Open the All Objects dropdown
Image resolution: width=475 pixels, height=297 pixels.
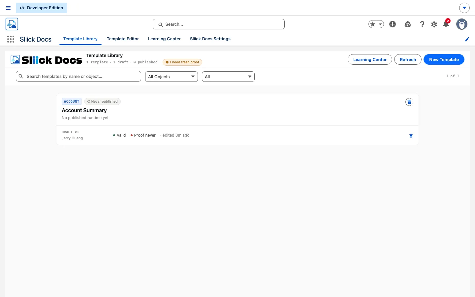click(x=172, y=77)
